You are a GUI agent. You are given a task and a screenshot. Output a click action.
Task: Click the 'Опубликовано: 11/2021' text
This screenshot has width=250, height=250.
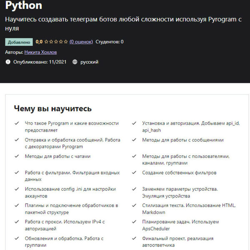pyautogui.click(x=40, y=62)
